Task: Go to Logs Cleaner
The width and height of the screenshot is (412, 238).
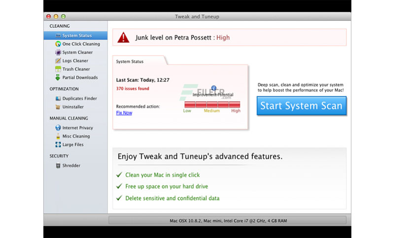Action: [x=76, y=60]
